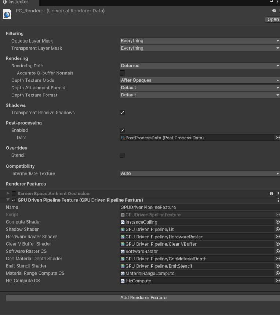Click the SoftwareRaster compute shader icon
This screenshot has height=315, width=280.
[x=123, y=252]
